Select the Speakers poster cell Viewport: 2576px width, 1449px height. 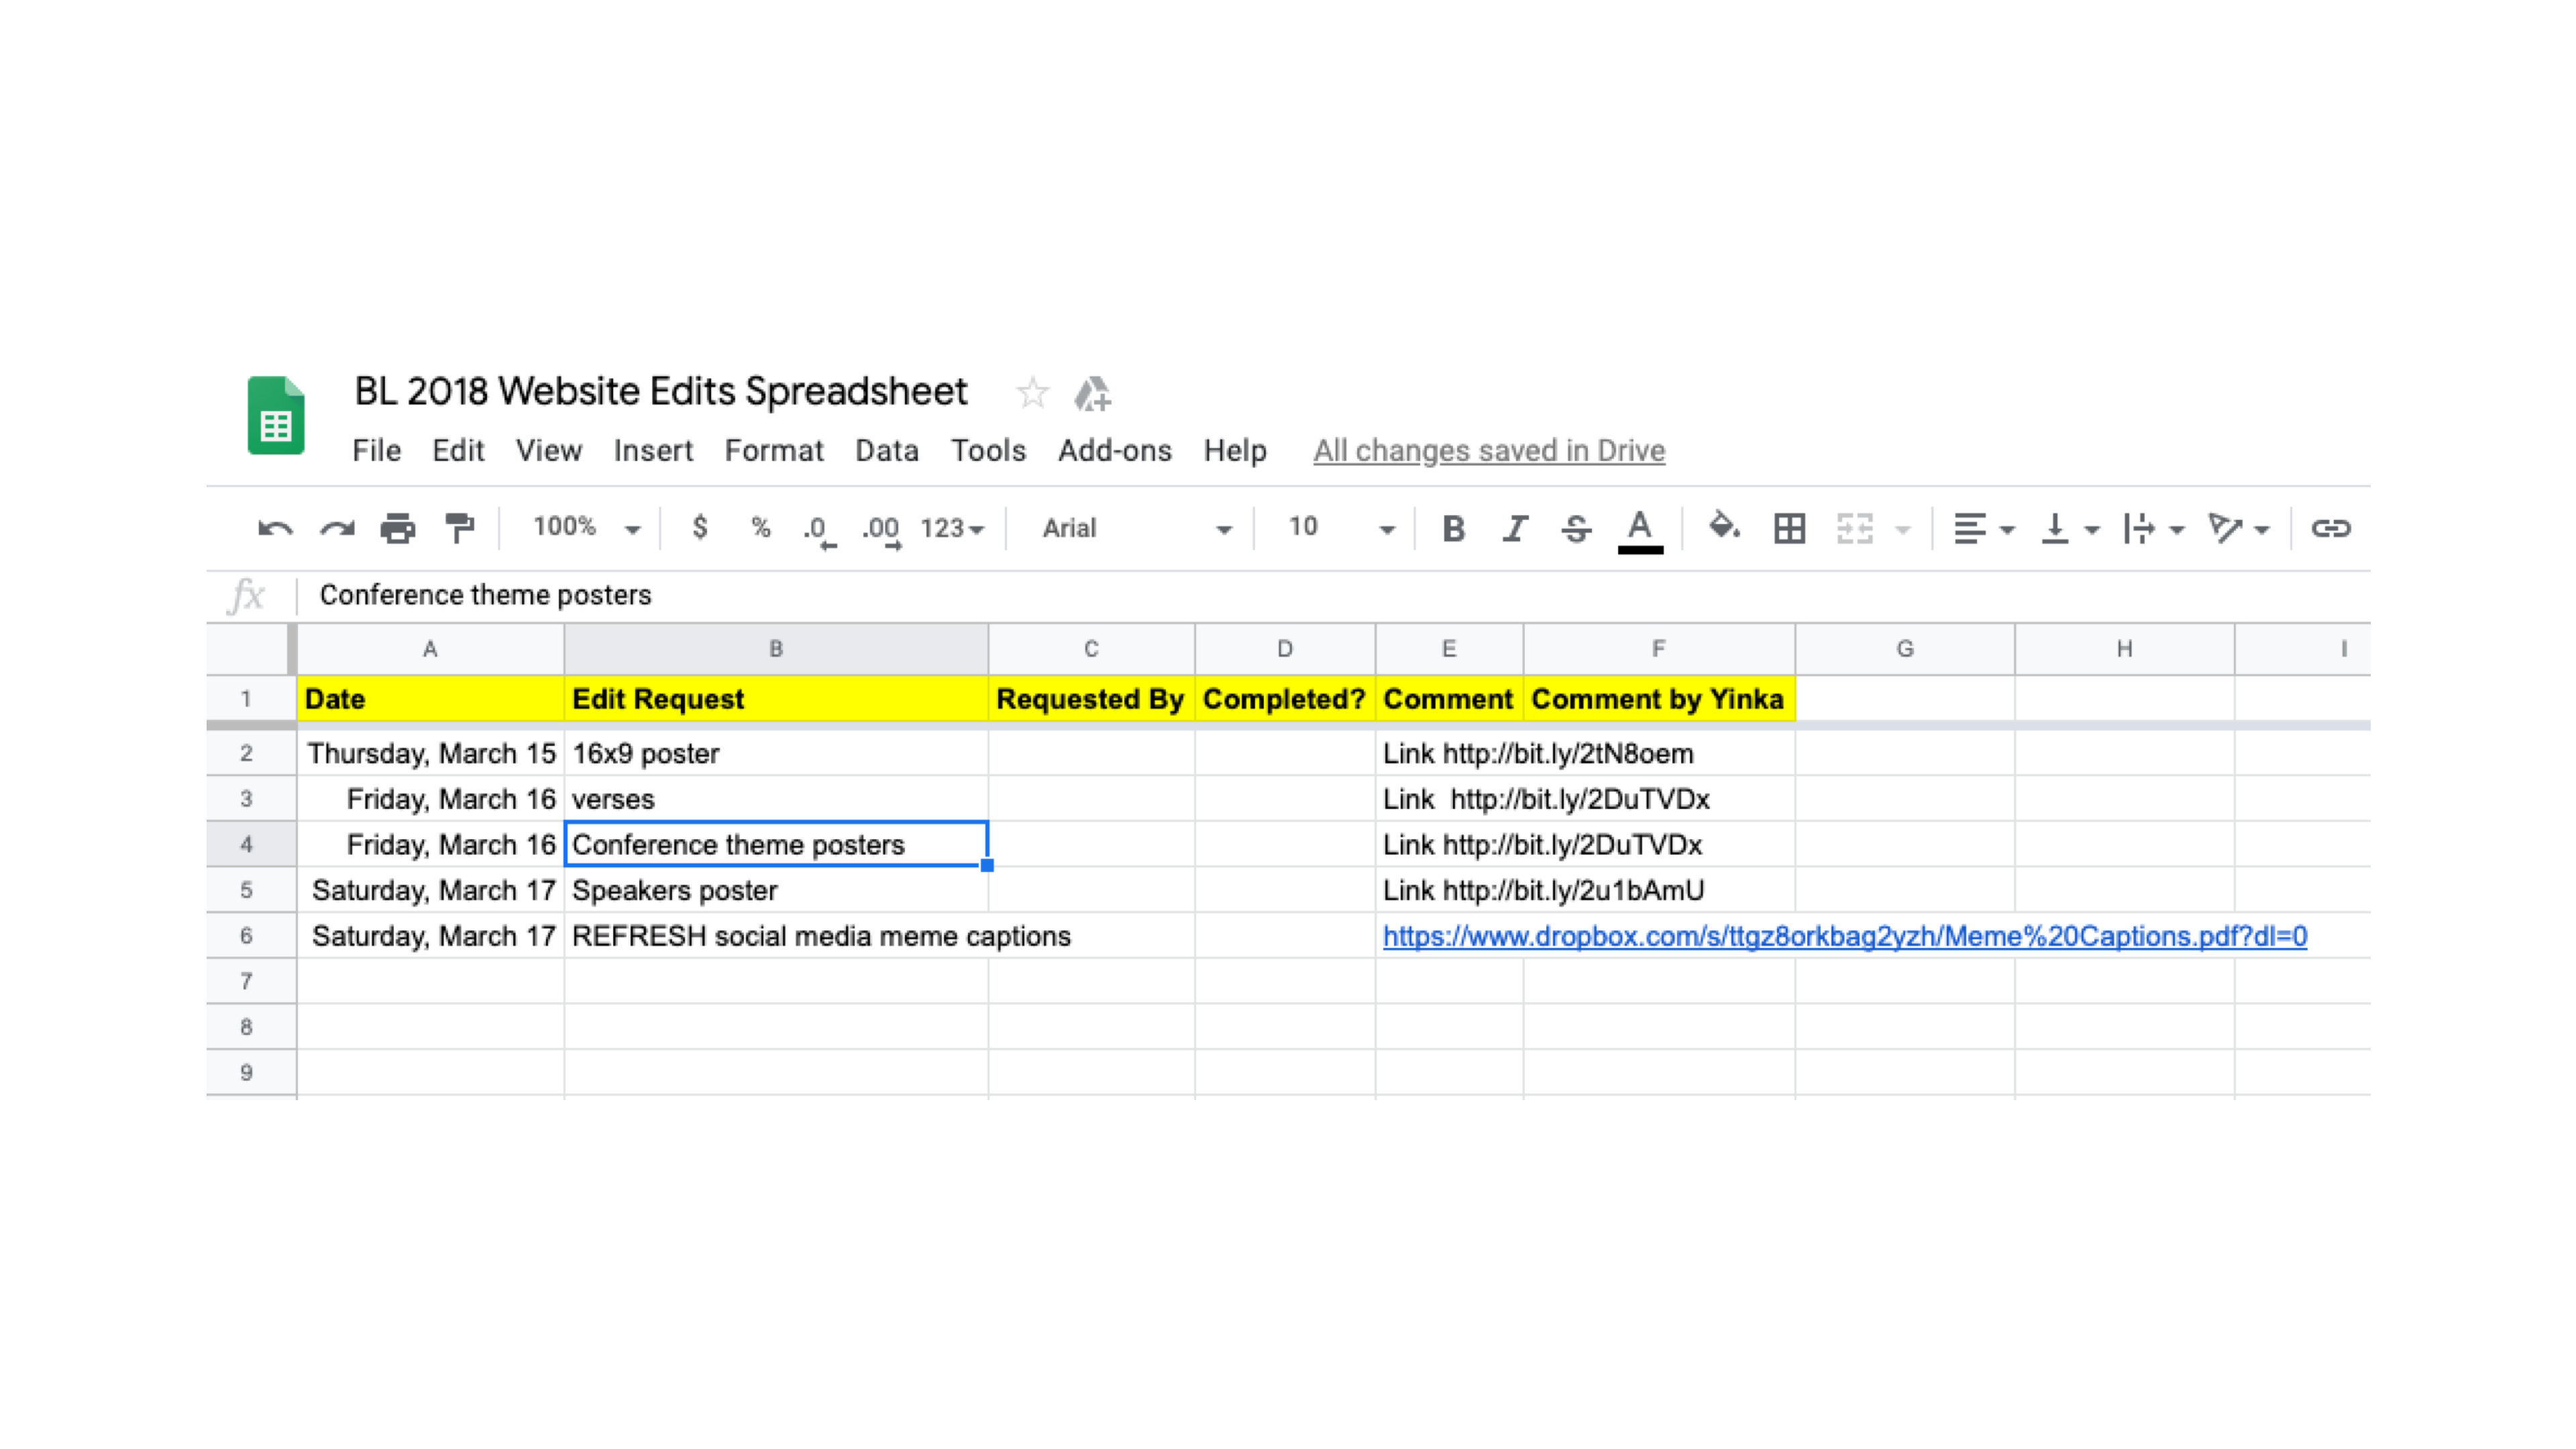point(776,890)
